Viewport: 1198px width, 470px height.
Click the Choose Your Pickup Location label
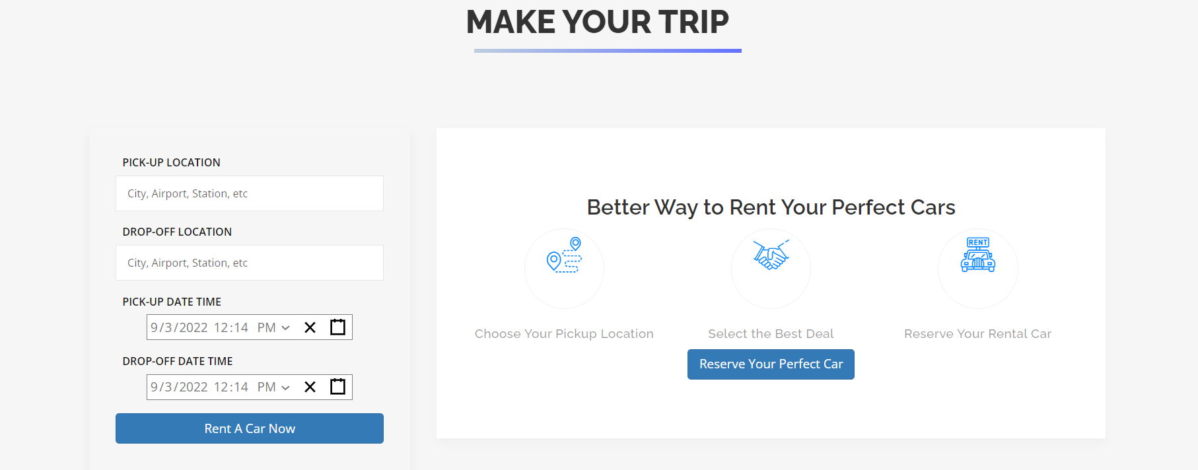(564, 333)
